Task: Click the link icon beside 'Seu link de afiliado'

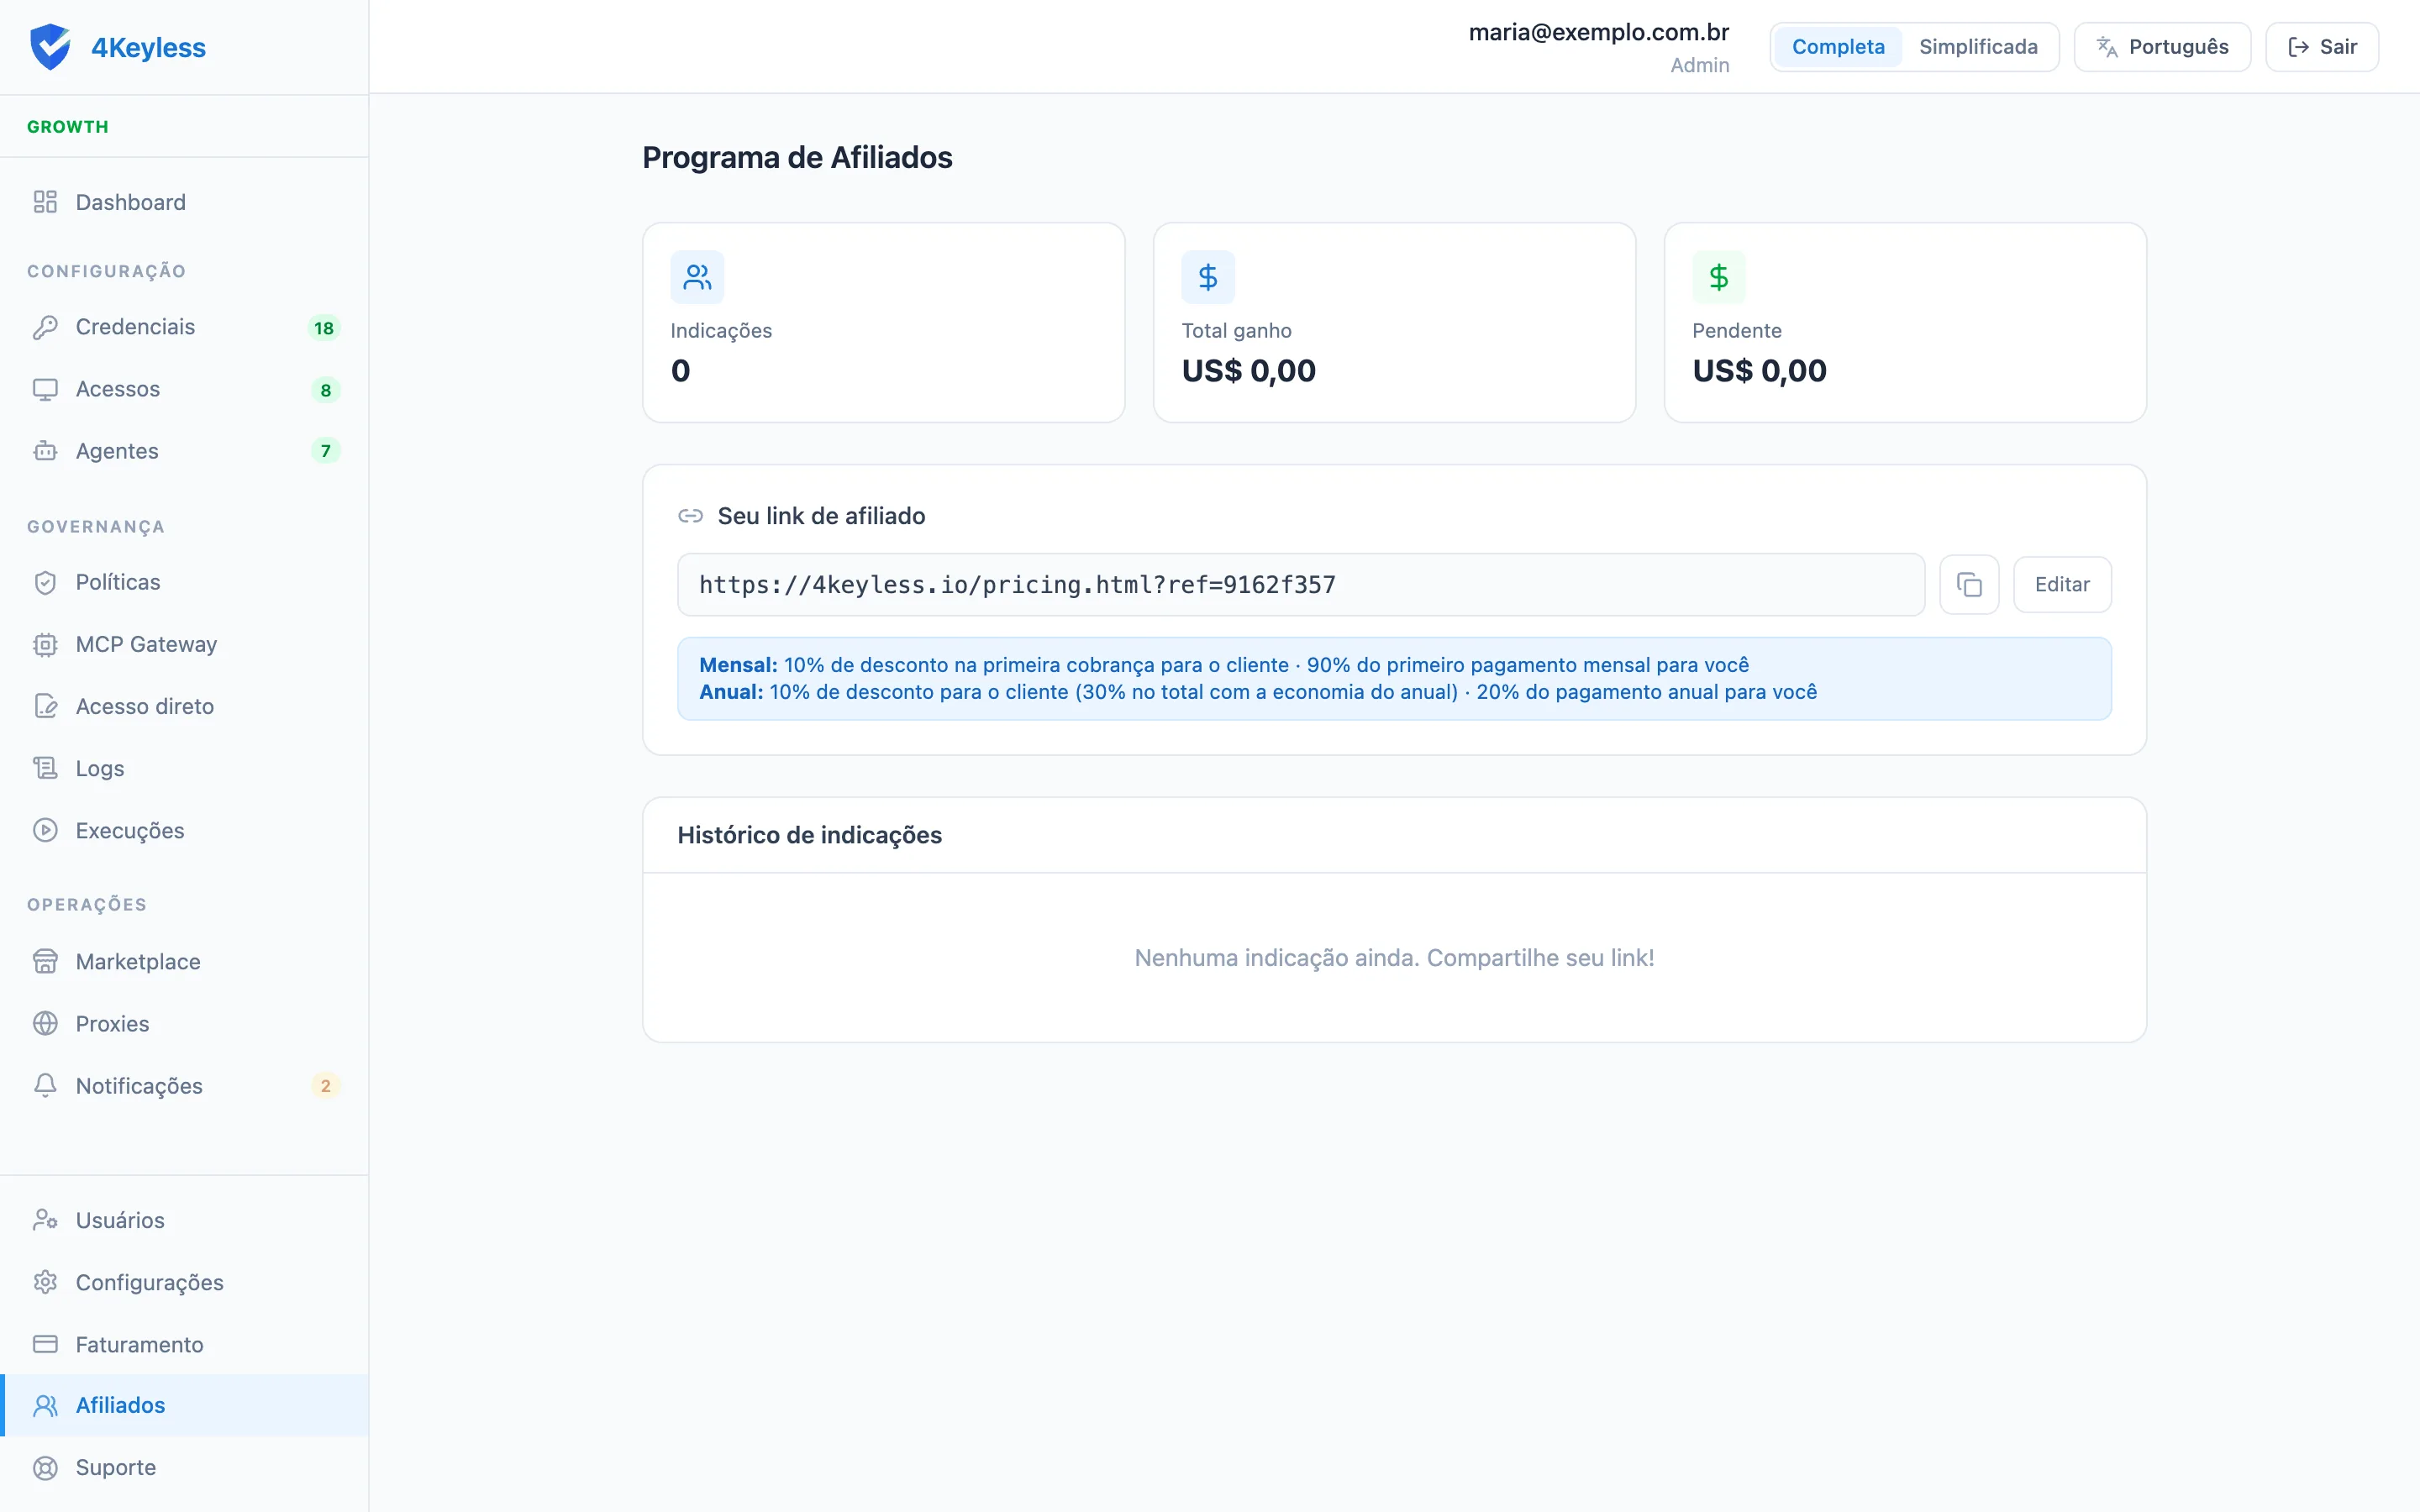Action: point(690,516)
